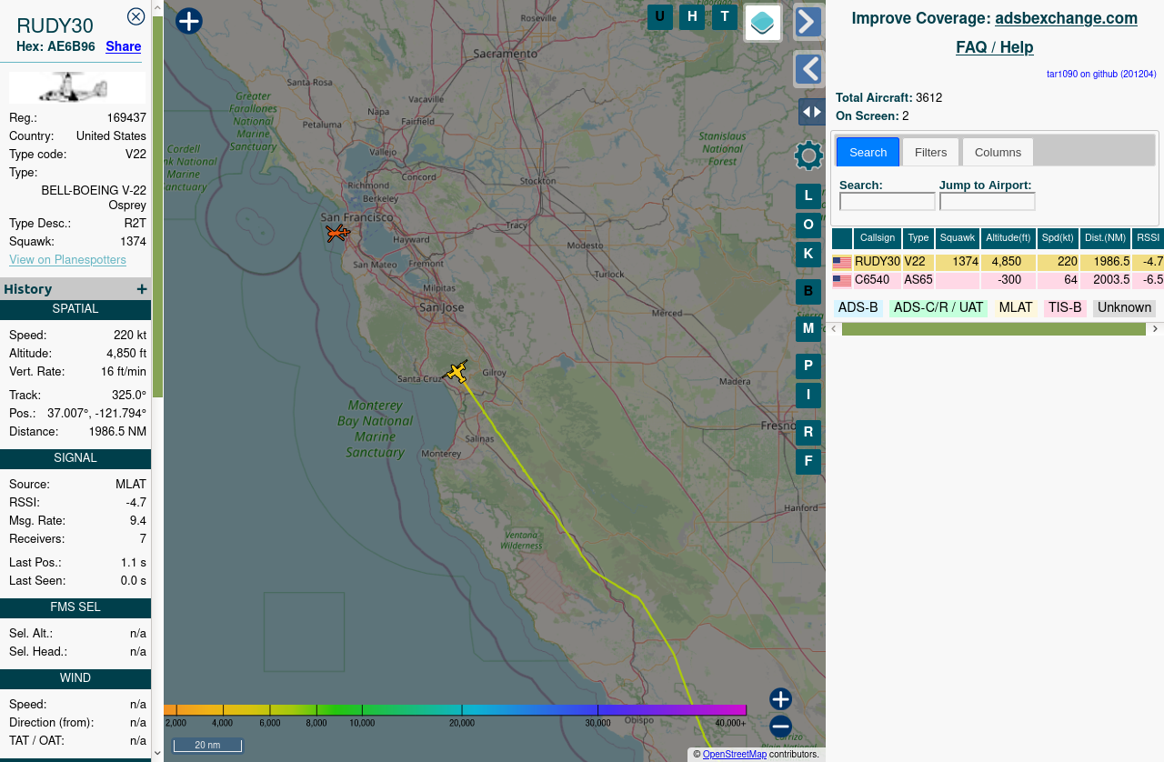1164x762 pixels.
Task: Sort table by Type column
Action: (918, 238)
